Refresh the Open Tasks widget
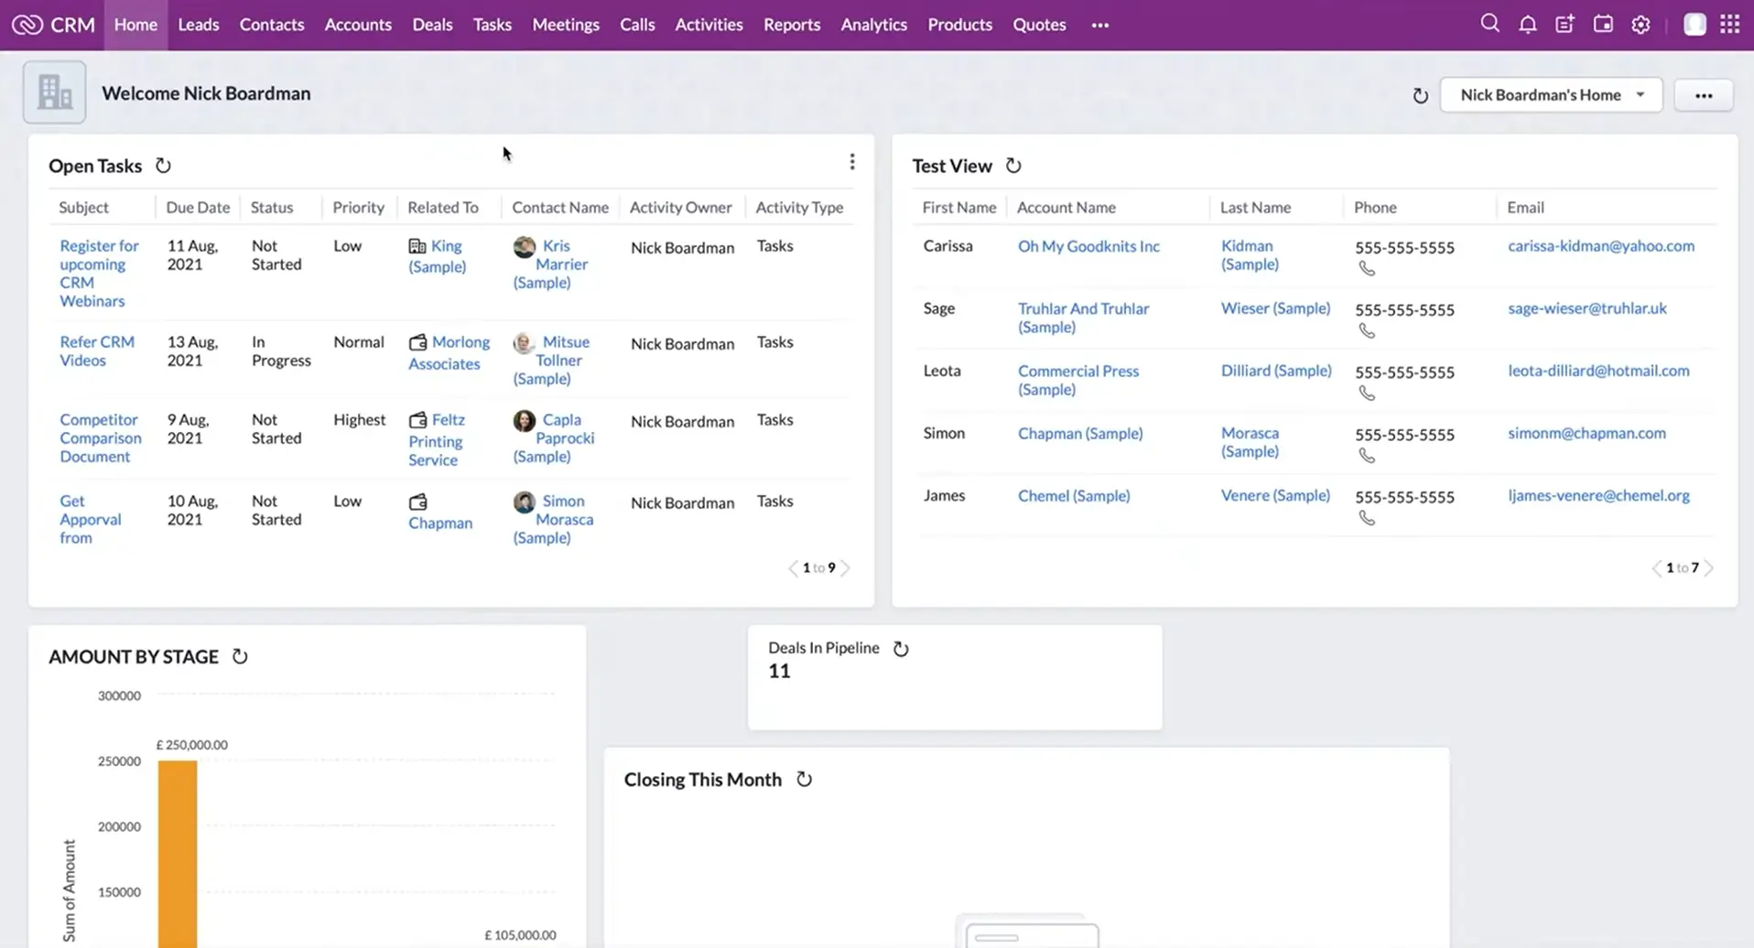Image resolution: width=1754 pixels, height=948 pixels. coord(163,166)
